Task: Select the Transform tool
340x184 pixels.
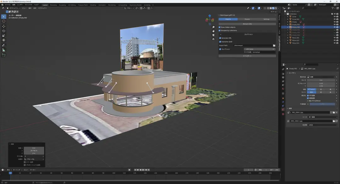Action: pos(4,40)
